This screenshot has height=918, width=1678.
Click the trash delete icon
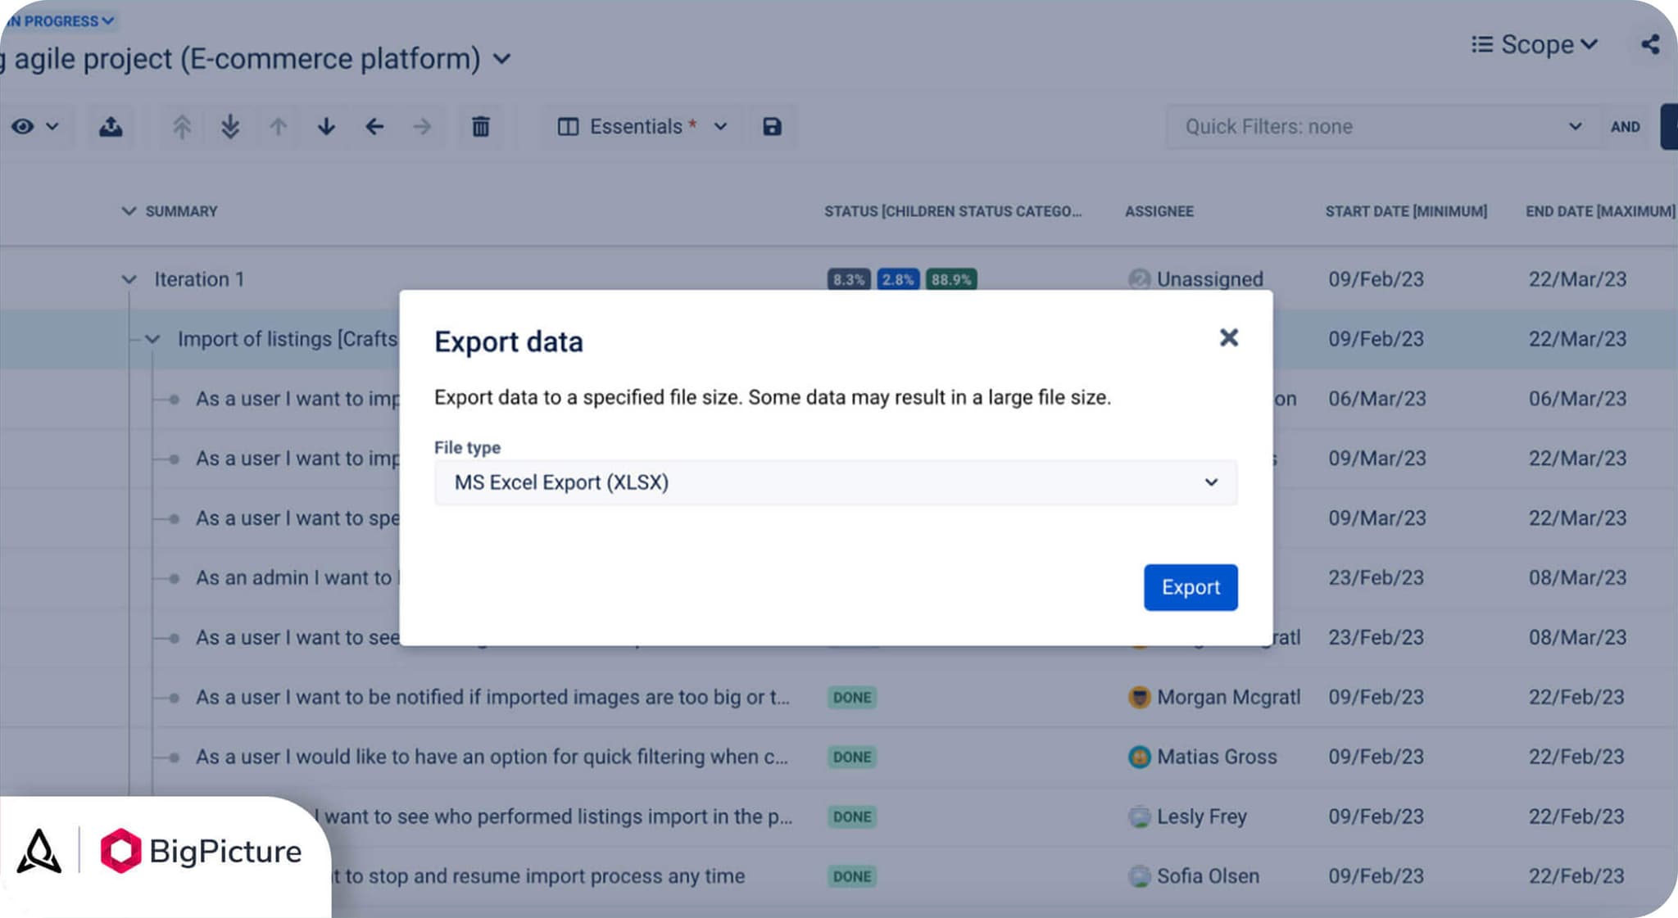point(481,127)
